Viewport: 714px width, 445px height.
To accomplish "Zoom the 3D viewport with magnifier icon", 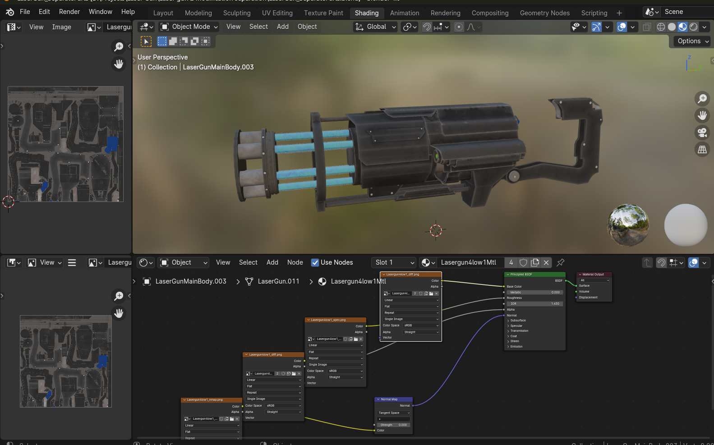I will (x=702, y=98).
